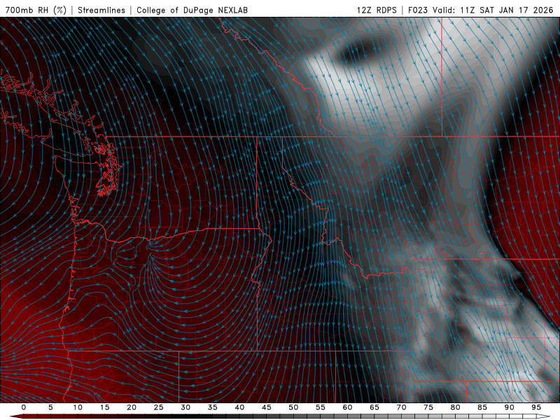Click the colorbar label "30"

click(x=185, y=407)
